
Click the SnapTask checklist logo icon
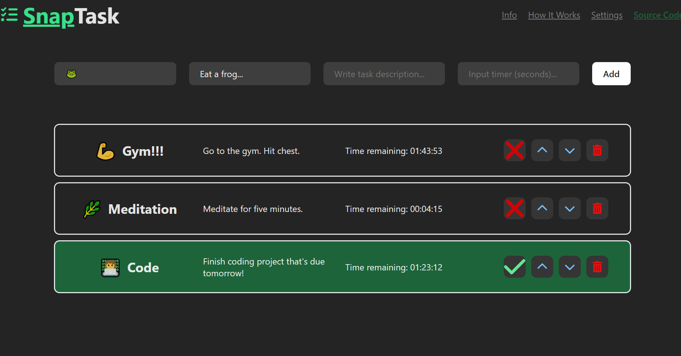[9, 15]
